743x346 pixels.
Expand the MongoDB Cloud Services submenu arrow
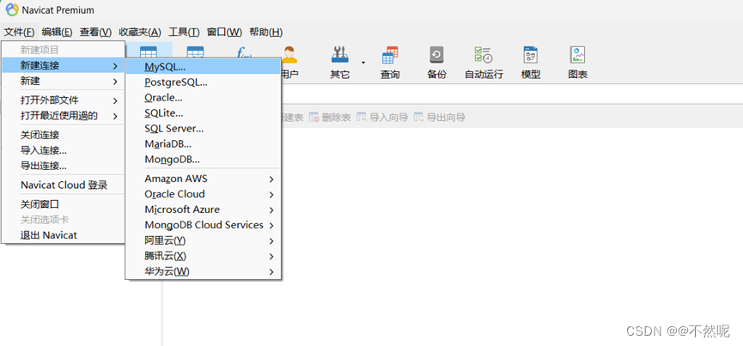(x=271, y=225)
